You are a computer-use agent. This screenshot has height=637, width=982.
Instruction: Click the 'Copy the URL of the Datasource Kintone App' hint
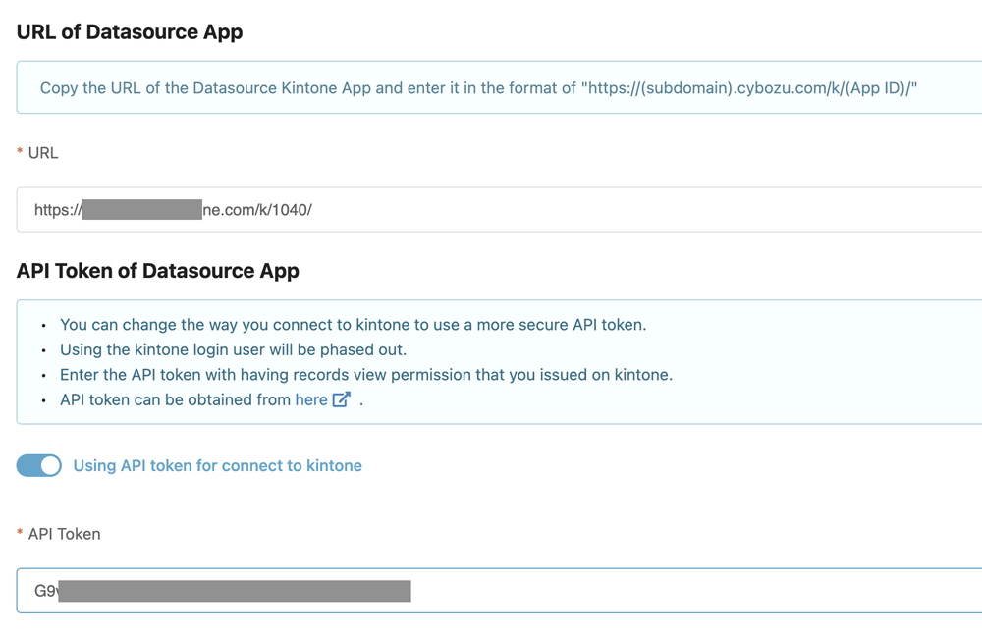point(478,88)
